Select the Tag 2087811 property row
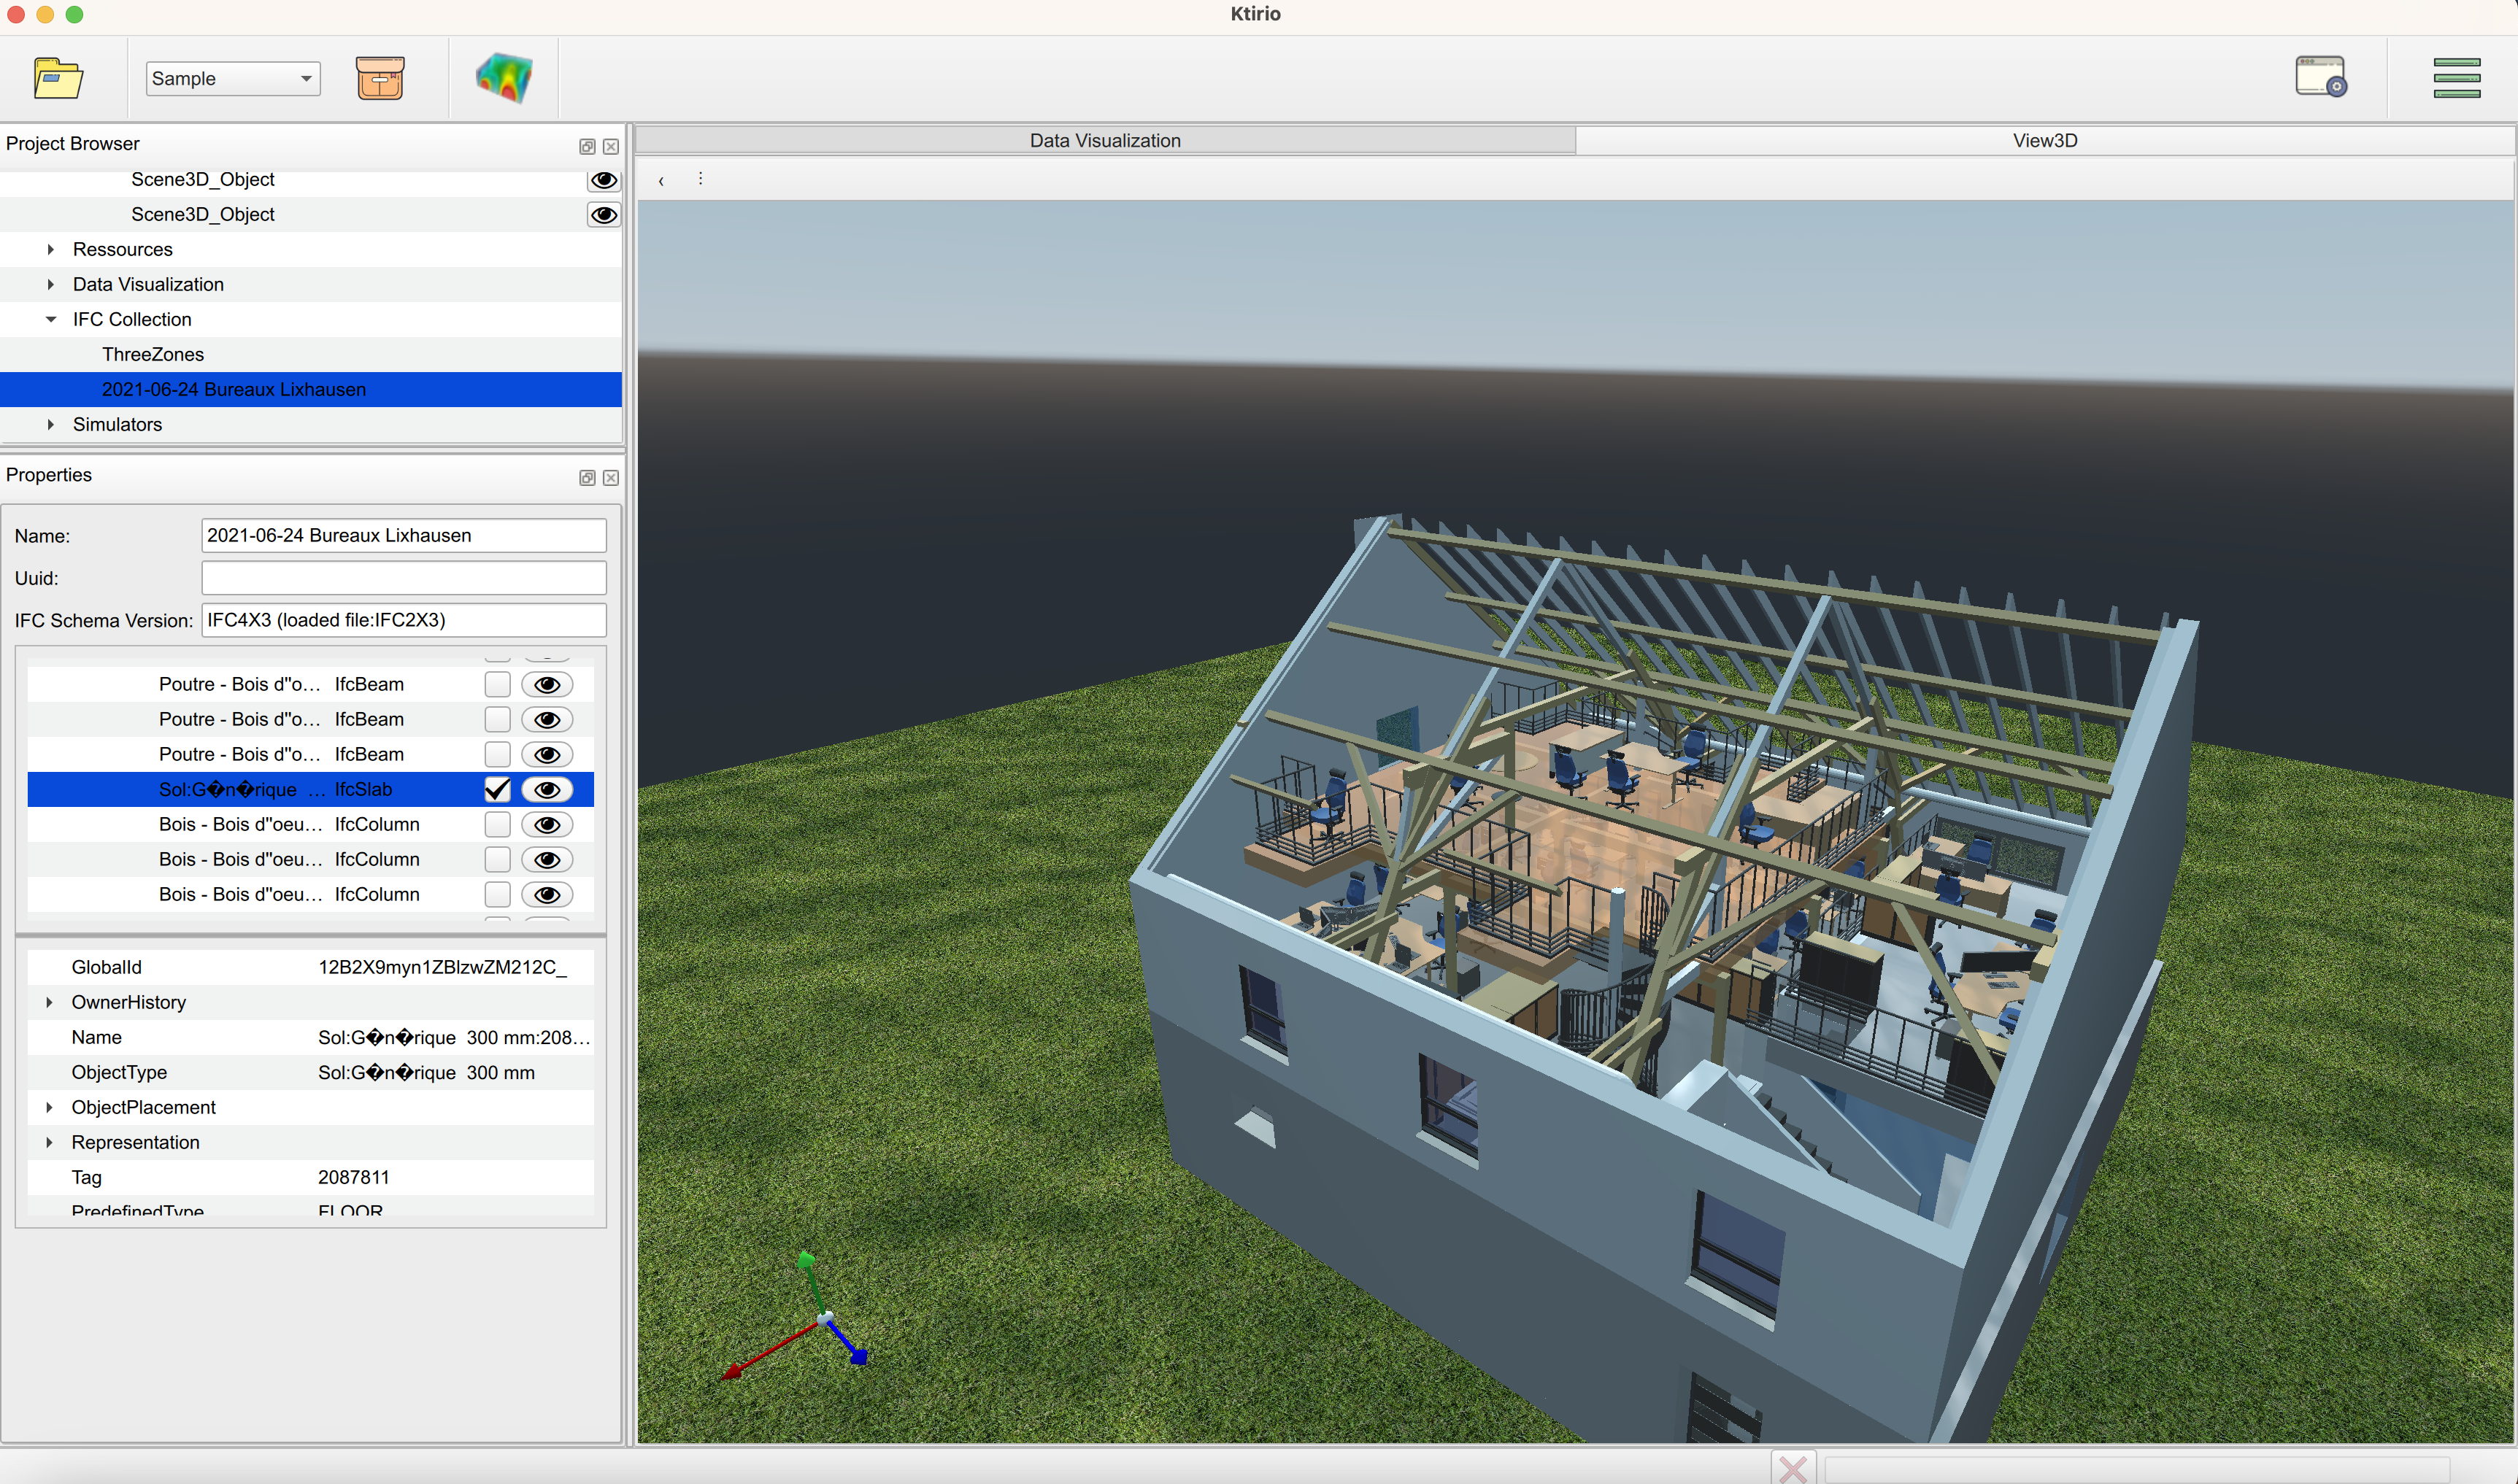This screenshot has height=1484, width=2518. (310, 1177)
